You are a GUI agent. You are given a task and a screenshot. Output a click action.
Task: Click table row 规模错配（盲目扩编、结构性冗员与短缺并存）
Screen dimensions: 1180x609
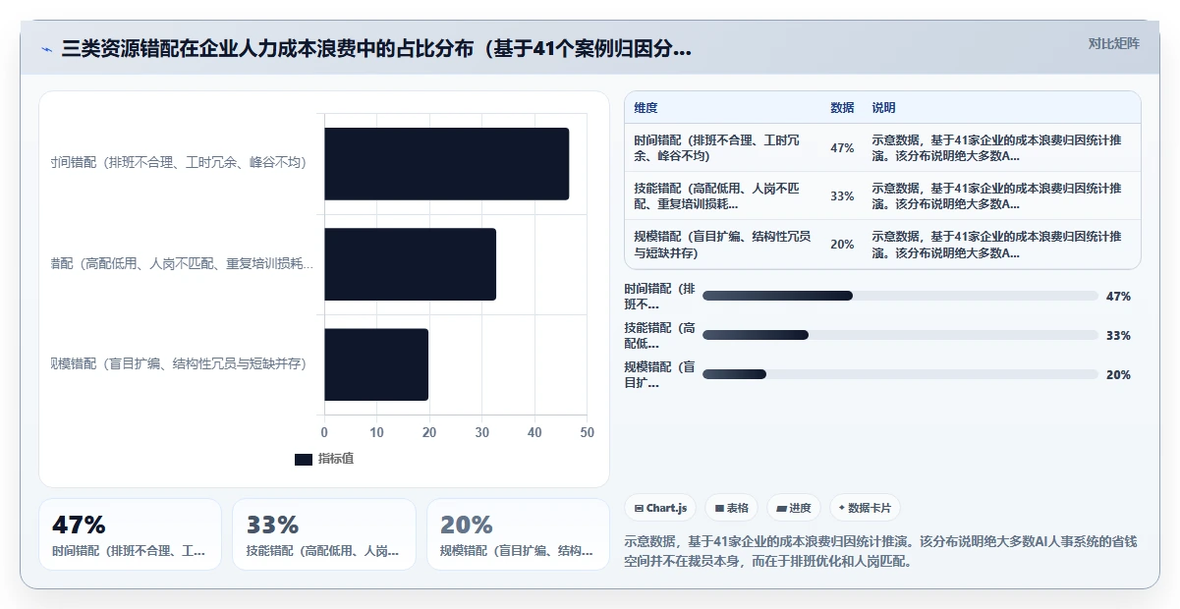(x=882, y=245)
